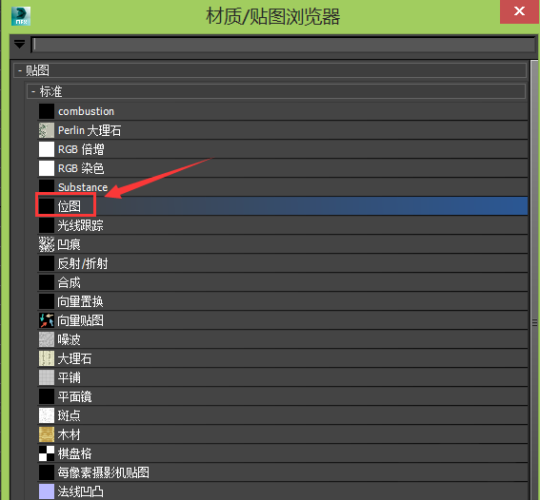The image size is (540, 500).
Task: Pick the Substance map entry
Action: 283,187
